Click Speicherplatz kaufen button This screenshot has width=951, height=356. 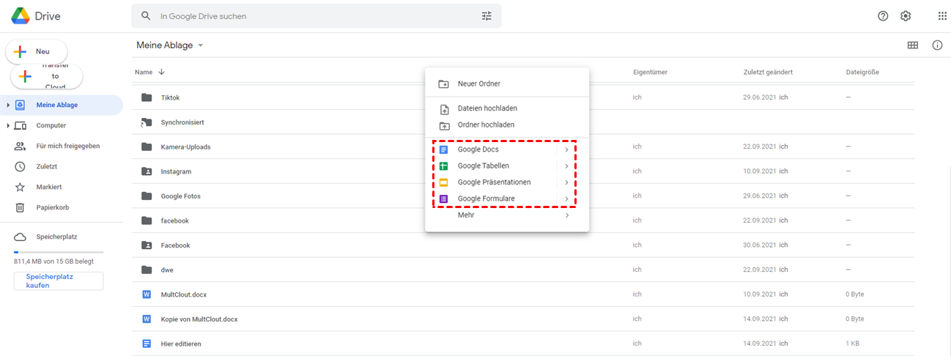click(59, 281)
